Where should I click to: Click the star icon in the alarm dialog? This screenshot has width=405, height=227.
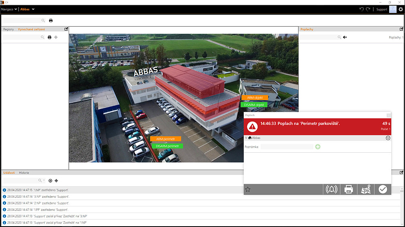(x=248, y=189)
